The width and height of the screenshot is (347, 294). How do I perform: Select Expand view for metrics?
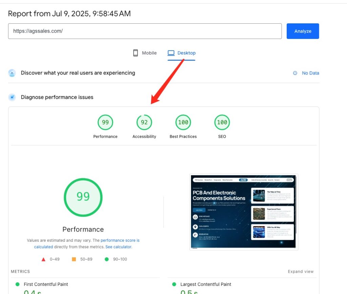tap(301, 271)
